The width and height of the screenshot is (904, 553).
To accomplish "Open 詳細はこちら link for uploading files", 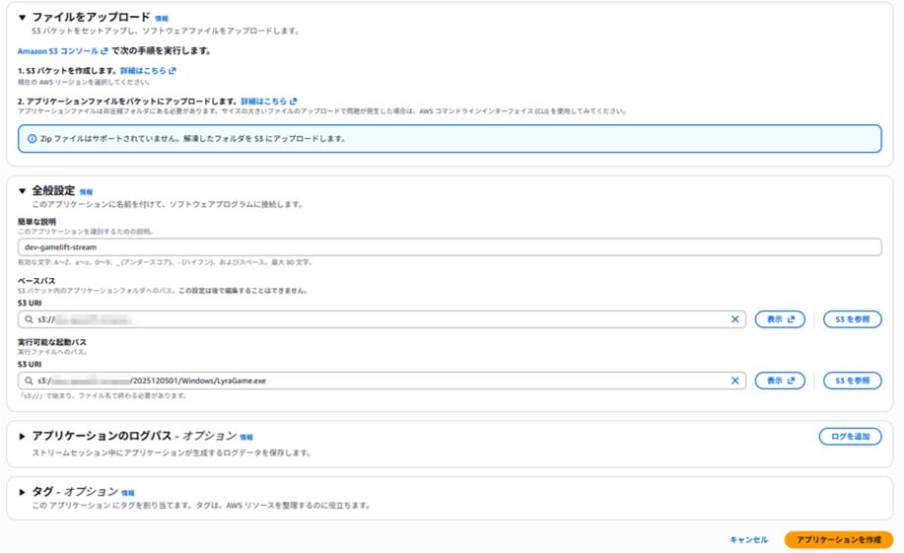I will [268, 101].
